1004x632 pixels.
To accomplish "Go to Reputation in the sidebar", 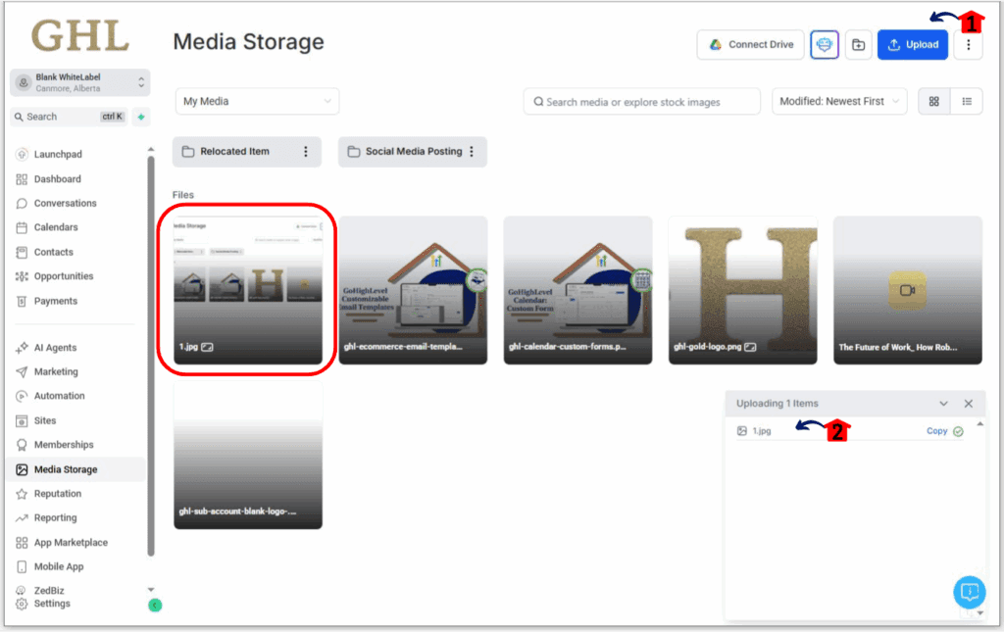I will click(58, 494).
